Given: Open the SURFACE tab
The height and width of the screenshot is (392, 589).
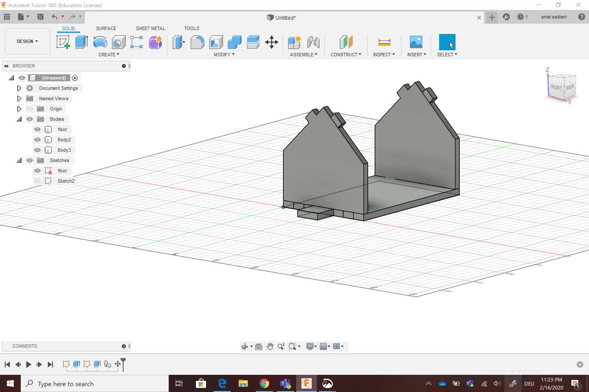Looking at the screenshot, I should click(x=106, y=28).
